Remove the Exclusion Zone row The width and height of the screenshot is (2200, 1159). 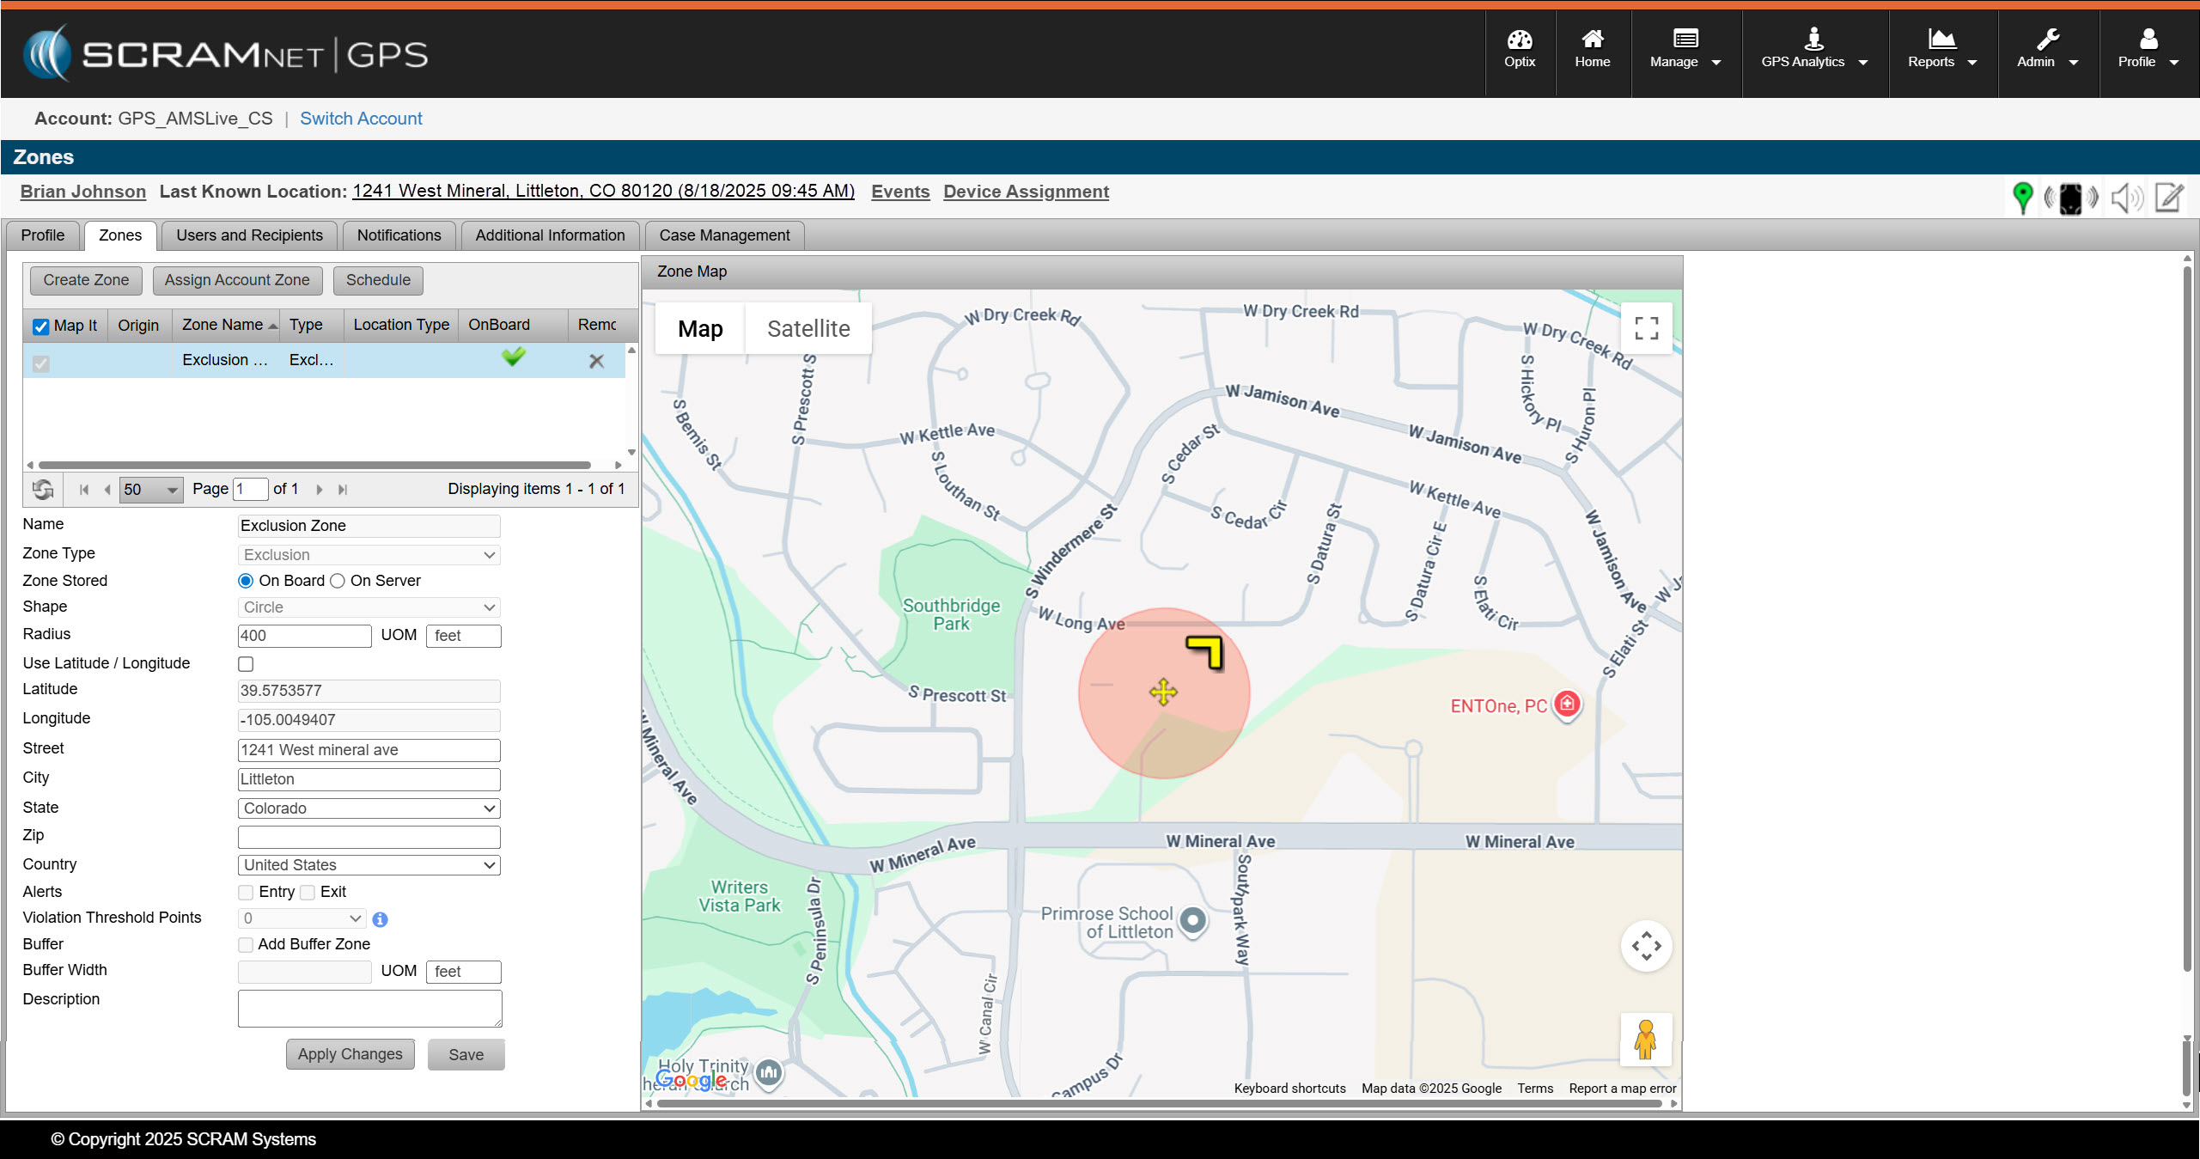(596, 362)
